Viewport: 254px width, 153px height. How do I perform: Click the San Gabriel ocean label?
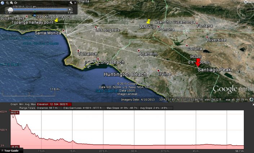point(107,91)
